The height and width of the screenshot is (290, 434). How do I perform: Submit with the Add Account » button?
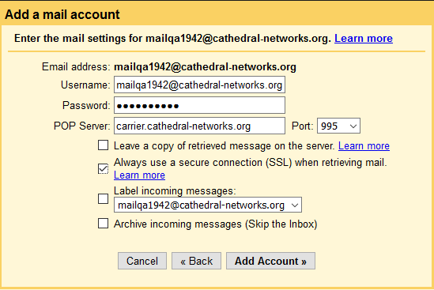click(x=270, y=261)
